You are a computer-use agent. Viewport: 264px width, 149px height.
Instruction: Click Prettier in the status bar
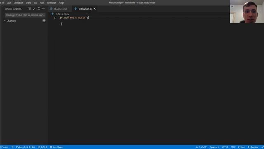[x=253, y=147]
